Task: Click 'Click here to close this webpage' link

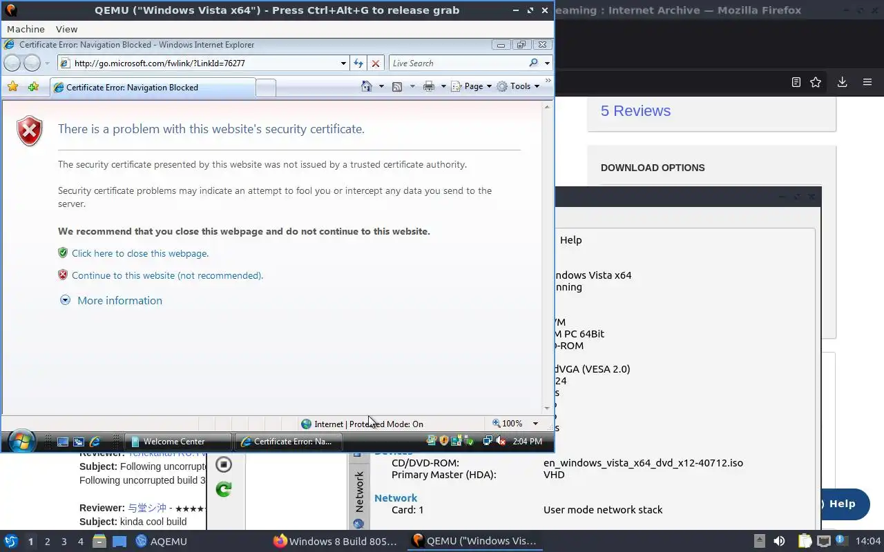Action: (140, 253)
